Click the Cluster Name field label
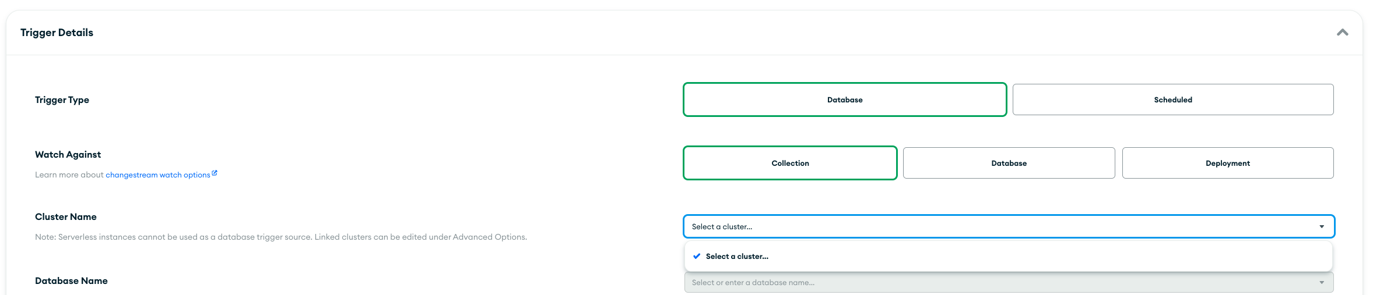 66,216
